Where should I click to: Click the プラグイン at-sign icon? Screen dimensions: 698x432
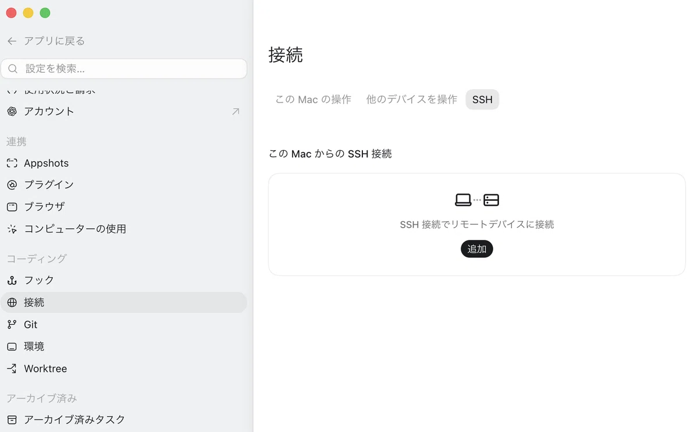12,185
